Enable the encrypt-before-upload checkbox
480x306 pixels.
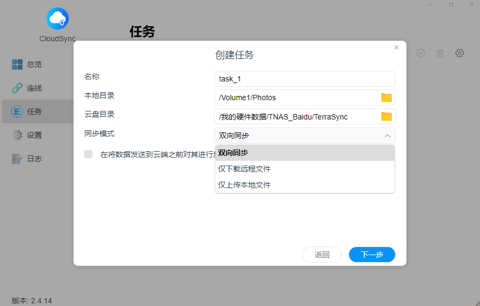89,154
